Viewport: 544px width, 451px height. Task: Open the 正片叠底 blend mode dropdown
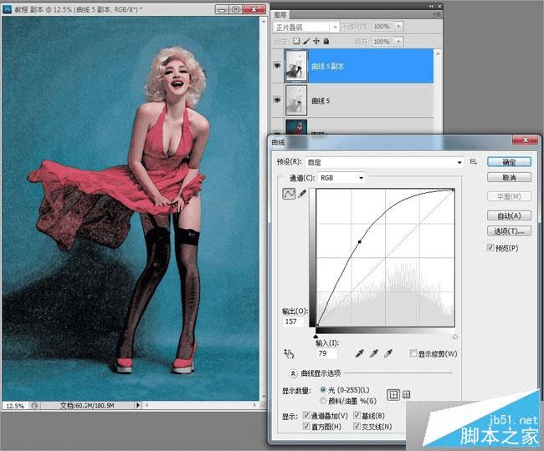305,27
